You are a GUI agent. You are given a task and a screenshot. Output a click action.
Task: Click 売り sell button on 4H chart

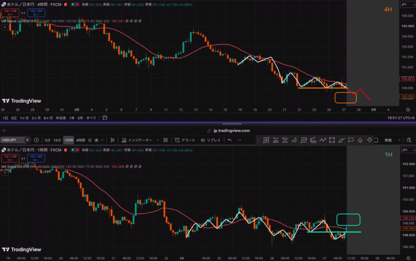point(10,13)
